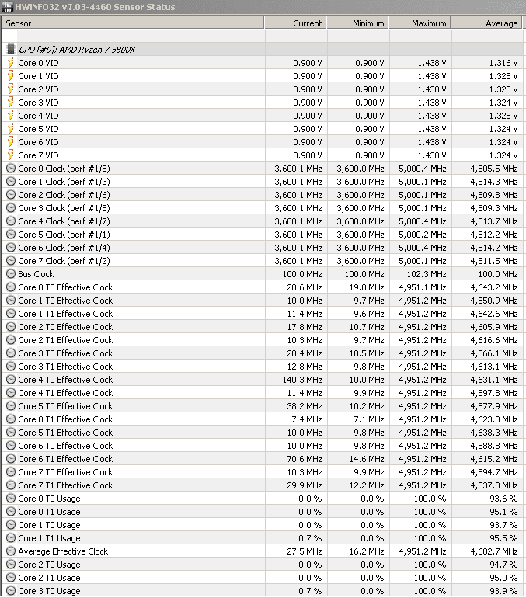Select the Core 7 T1 Effective Clock label

tap(65, 485)
